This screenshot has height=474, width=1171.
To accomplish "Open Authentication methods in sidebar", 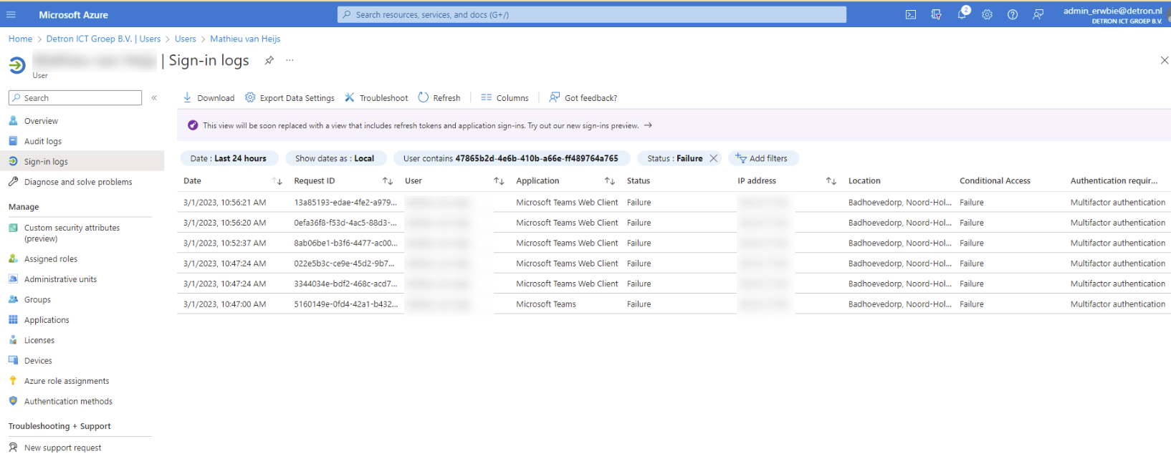I will pyautogui.click(x=68, y=402).
